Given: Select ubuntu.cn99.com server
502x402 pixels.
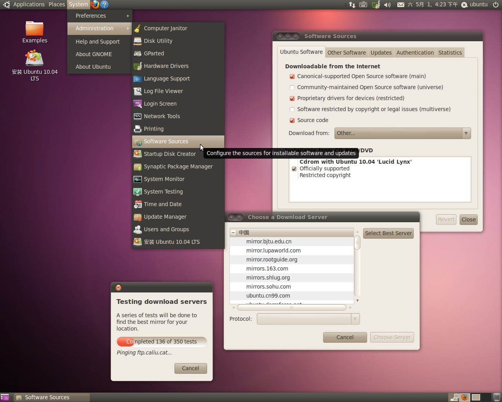Looking at the screenshot, I should [292, 296].
